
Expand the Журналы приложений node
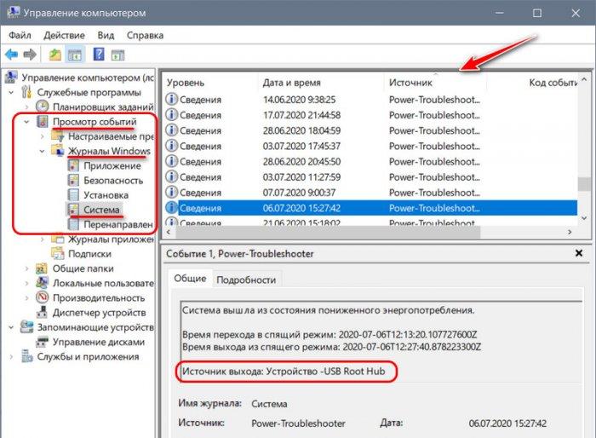43,239
